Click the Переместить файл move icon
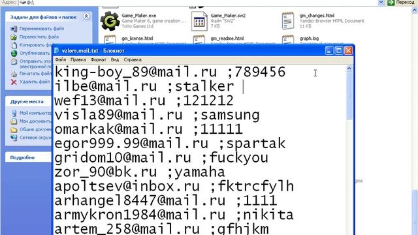Image resolution: width=418 pixels, height=235 pixels. (x=14, y=37)
